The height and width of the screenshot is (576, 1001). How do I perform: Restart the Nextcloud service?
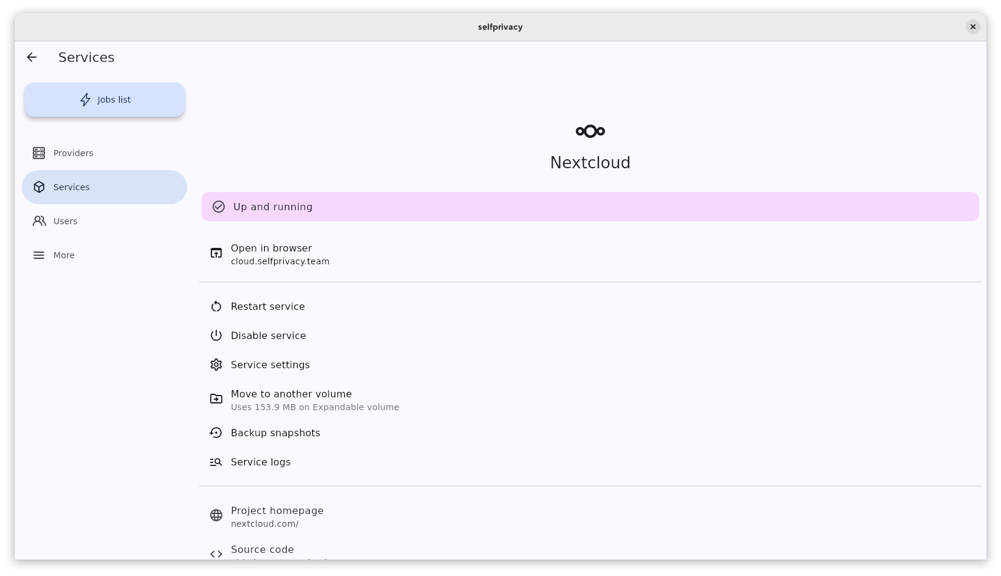click(590, 306)
